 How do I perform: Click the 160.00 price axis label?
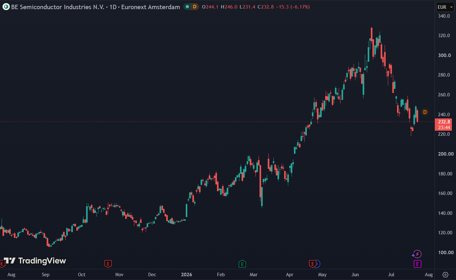point(445,193)
